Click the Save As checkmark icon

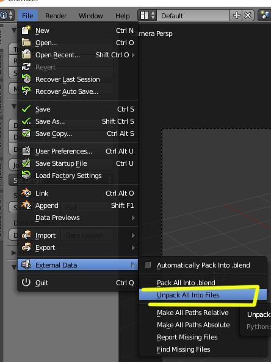point(26,121)
